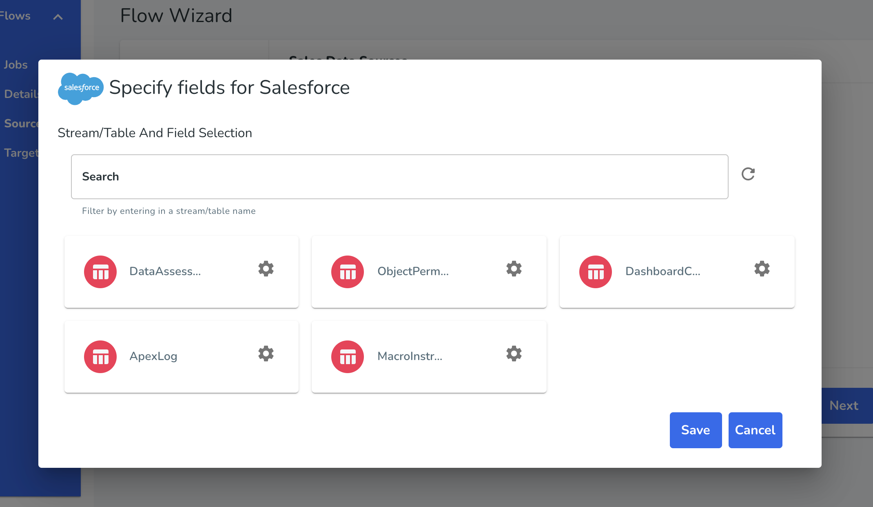Open settings gear for DashboardC... table
The width and height of the screenshot is (873, 507).
tap(762, 269)
